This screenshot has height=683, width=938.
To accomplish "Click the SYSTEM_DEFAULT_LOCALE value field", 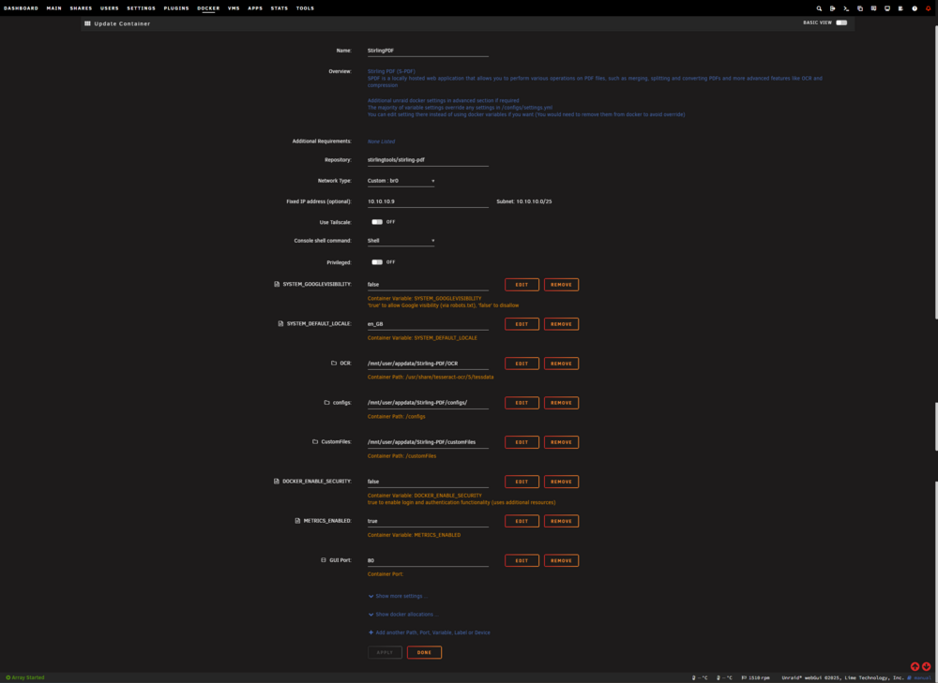I will tap(428, 324).
